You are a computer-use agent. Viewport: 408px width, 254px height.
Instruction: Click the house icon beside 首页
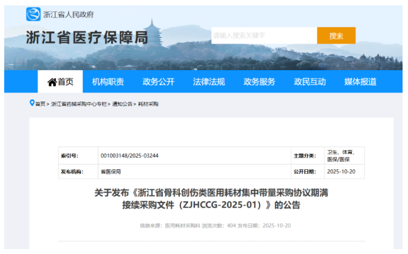[52, 82]
